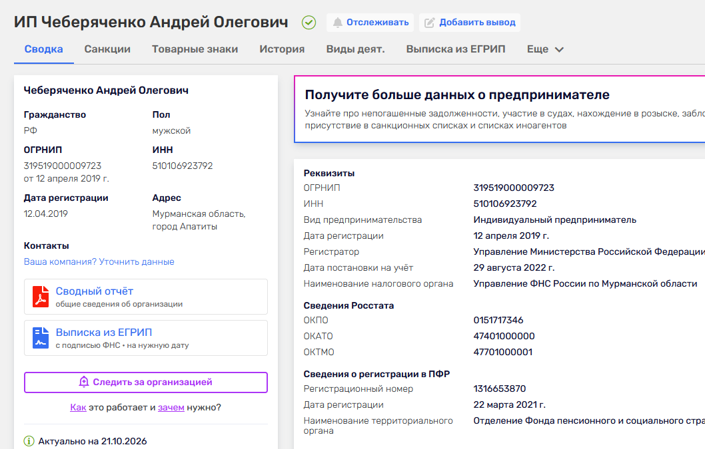This screenshot has width=705, height=449.
Task: Click the red PDF icon for Сводный отчёт
Action: (x=41, y=297)
